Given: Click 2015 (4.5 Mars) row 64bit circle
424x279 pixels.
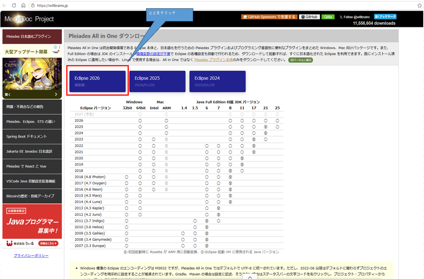Looking at the screenshot, I should pyautogui.click(x=140, y=195).
